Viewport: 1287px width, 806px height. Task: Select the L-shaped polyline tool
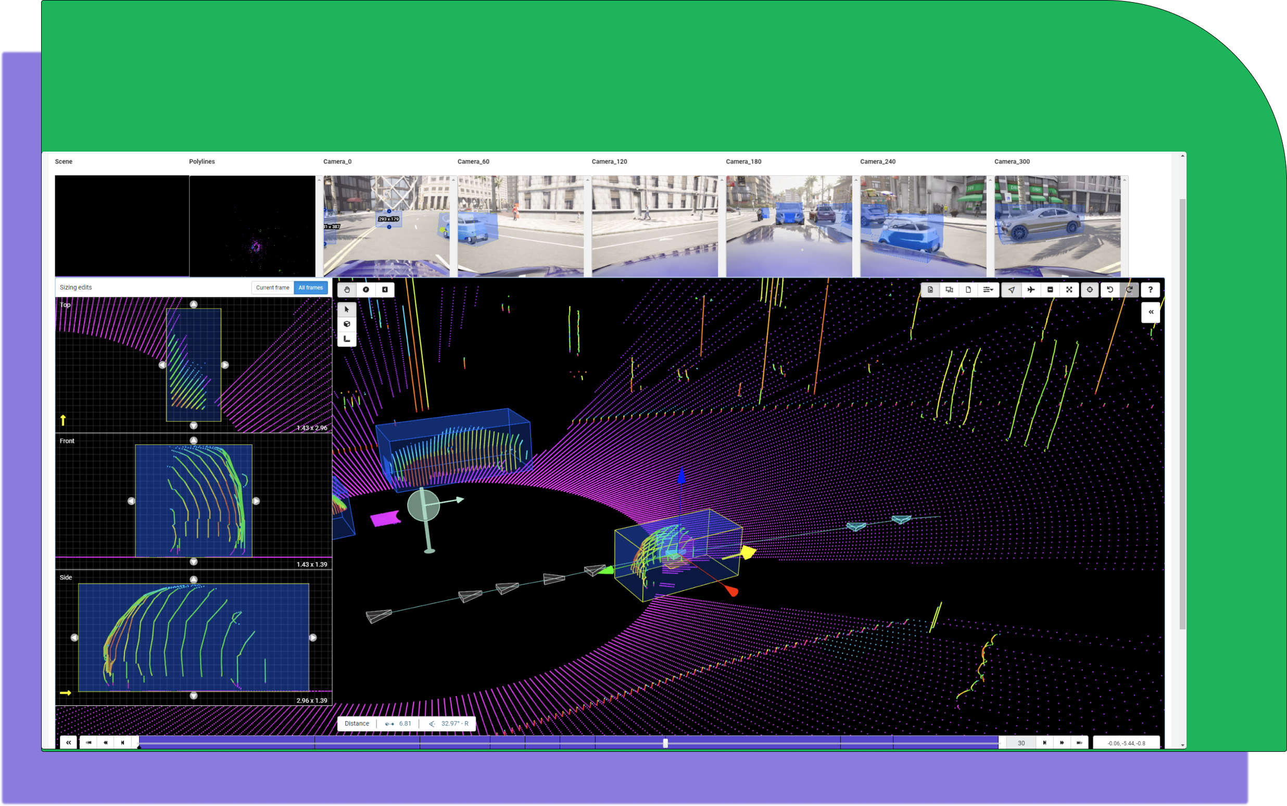point(347,339)
